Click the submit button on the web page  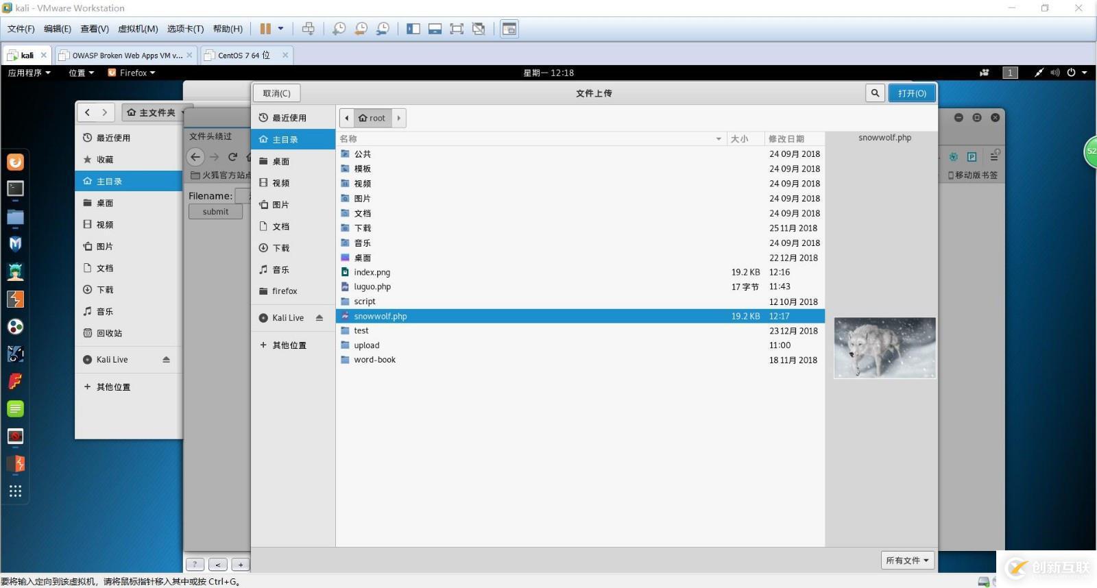click(215, 212)
